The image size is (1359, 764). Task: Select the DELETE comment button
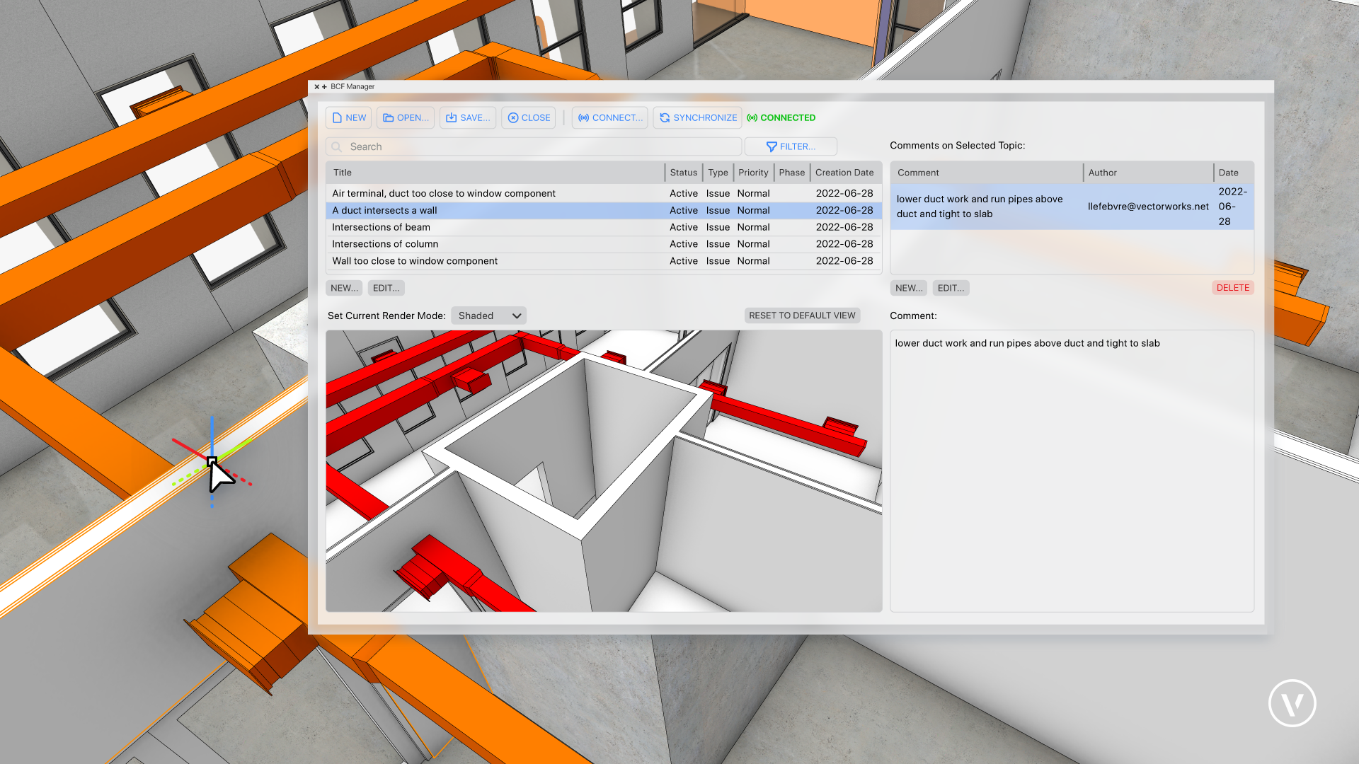(1232, 287)
